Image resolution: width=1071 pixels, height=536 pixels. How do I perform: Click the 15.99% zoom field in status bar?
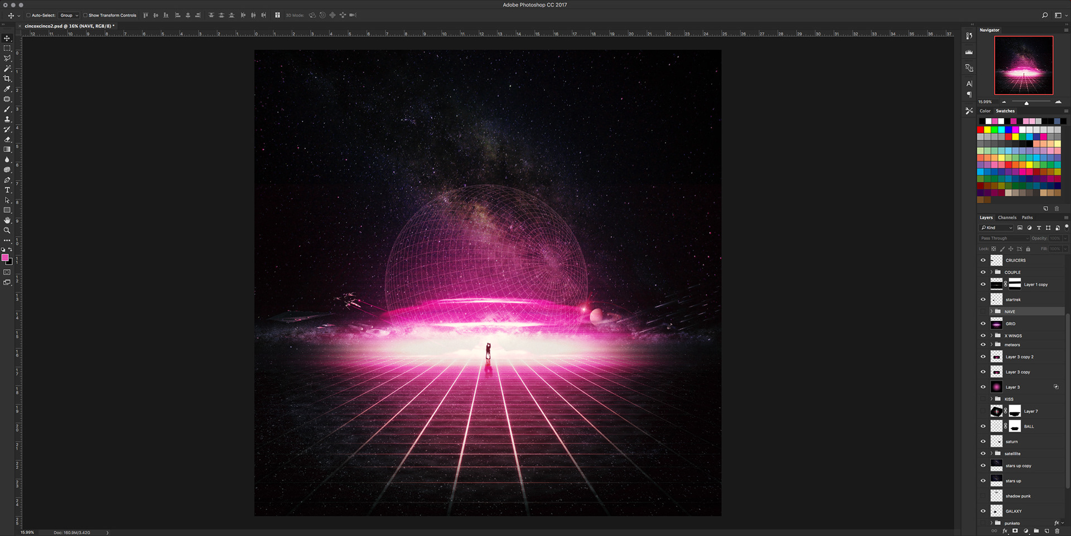(x=27, y=533)
